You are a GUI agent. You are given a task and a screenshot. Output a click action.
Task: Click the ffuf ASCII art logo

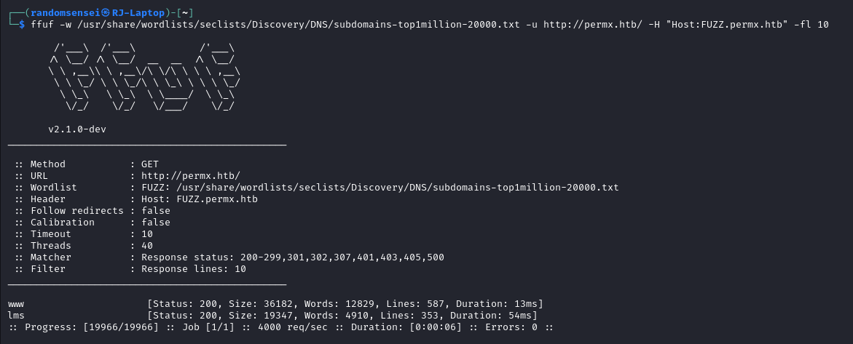[x=144, y=78]
